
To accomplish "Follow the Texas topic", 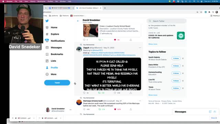I will [x=176, y=88].
